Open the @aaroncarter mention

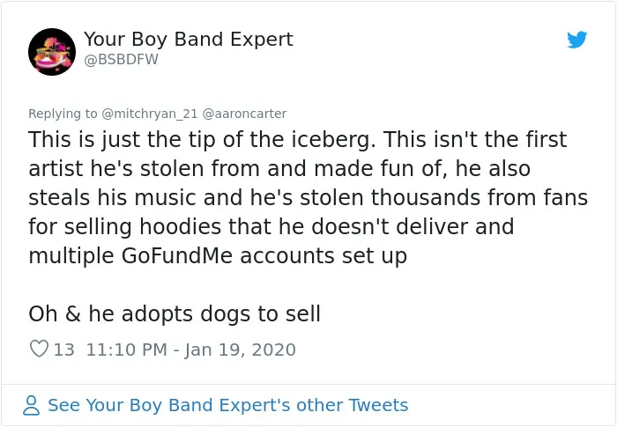tap(244, 114)
